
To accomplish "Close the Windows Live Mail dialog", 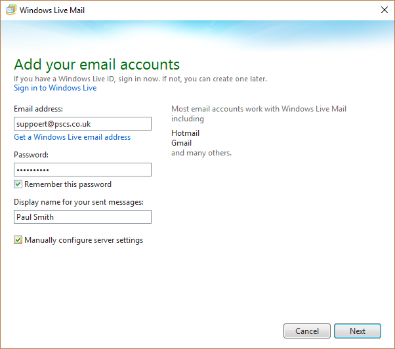I will point(384,10).
